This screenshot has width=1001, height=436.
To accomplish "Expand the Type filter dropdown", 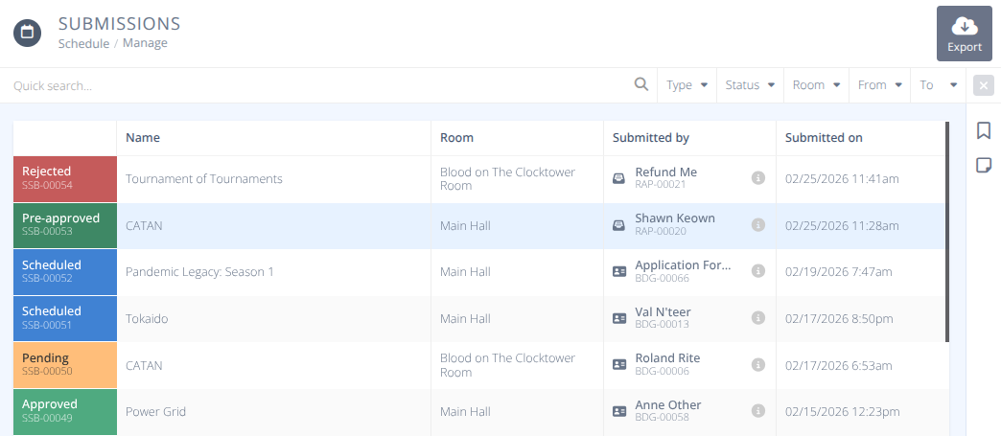I will [687, 85].
